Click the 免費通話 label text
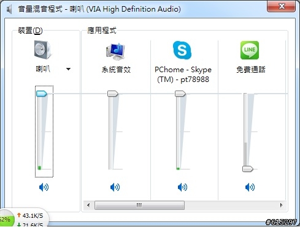300x227 pixels. point(251,70)
